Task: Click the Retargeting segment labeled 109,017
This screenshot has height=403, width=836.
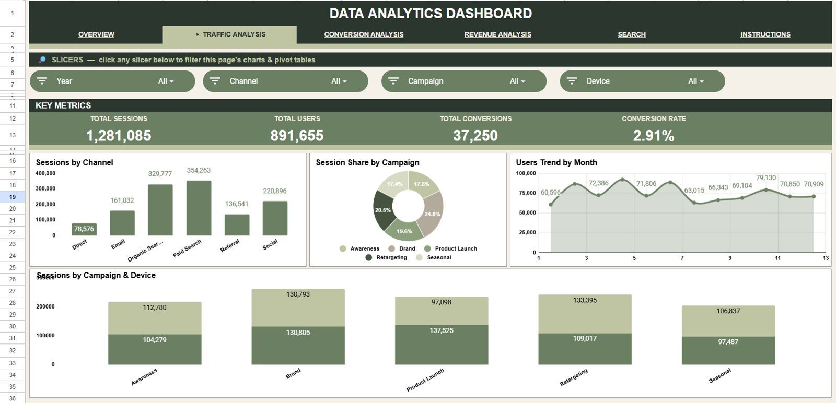Action: click(x=585, y=349)
